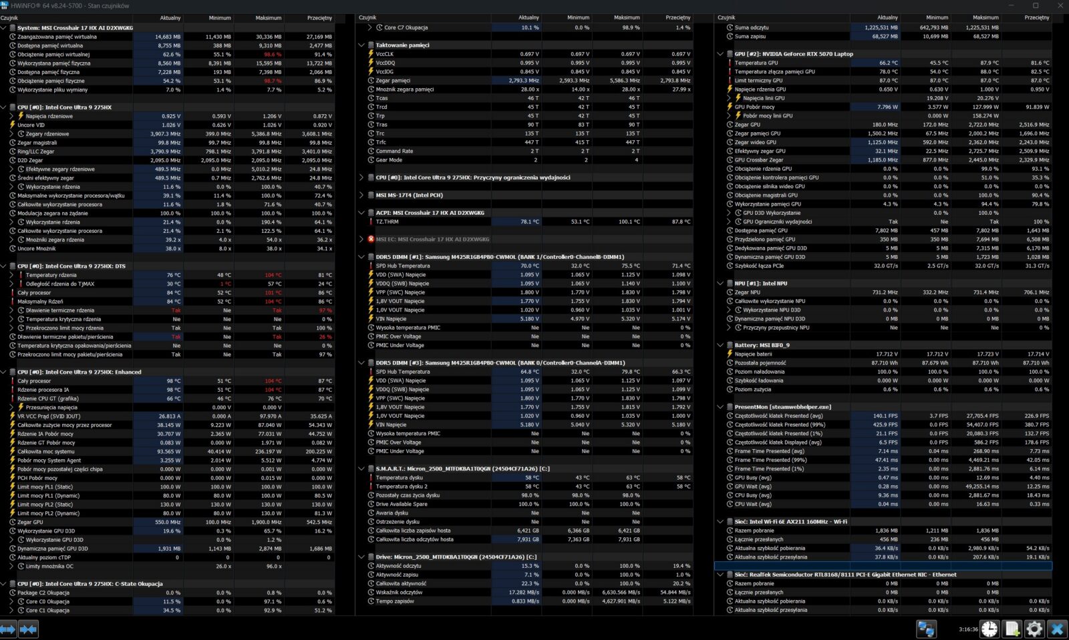Click the red error icon beside MSI EC
Image resolution: width=1069 pixels, height=640 pixels.
[x=371, y=239]
